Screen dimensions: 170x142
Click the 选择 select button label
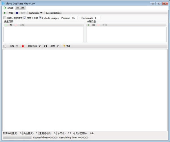[x=12, y=46]
